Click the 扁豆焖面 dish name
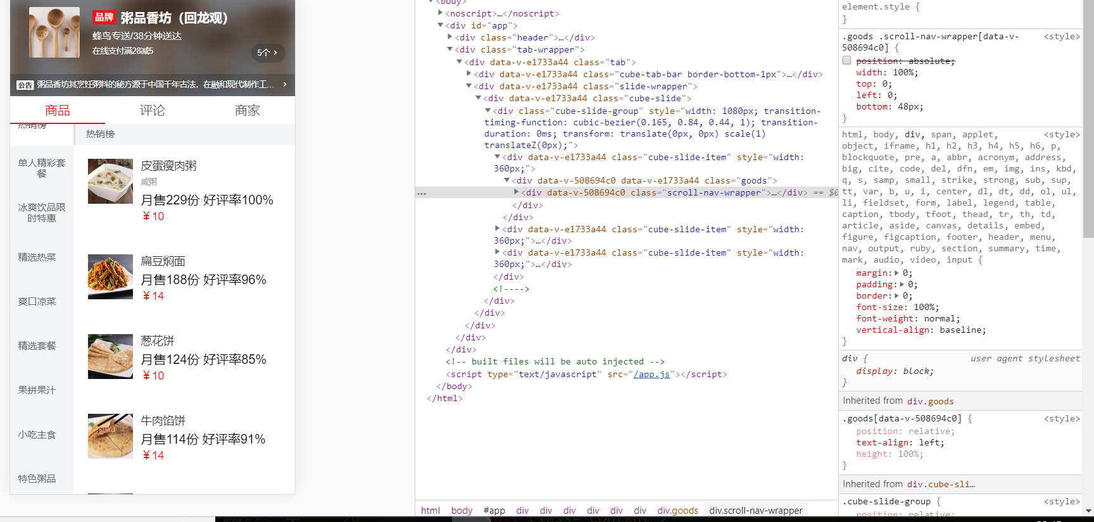The width and height of the screenshot is (1094, 522). [163, 261]
